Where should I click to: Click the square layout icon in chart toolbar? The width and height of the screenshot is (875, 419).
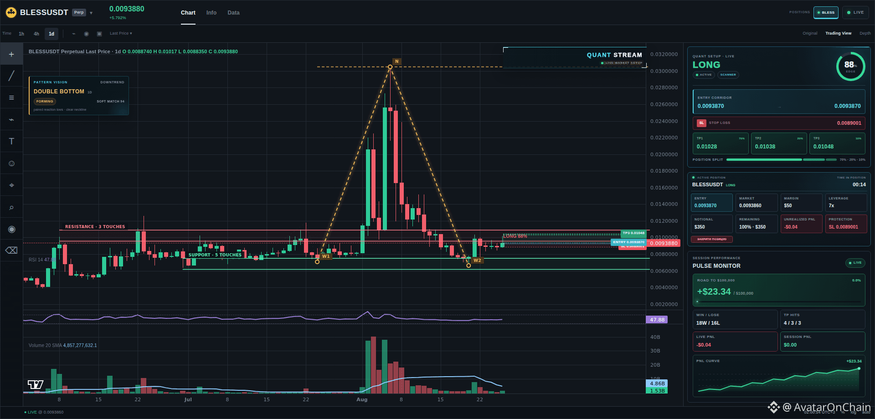tap(99, 34)
